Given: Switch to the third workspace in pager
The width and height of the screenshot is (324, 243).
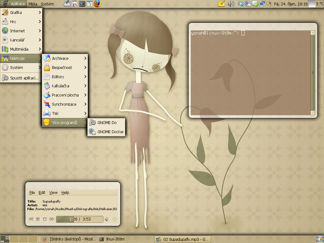Looking at the screenshot, I should pyautogui.click(x=23, y=239).
